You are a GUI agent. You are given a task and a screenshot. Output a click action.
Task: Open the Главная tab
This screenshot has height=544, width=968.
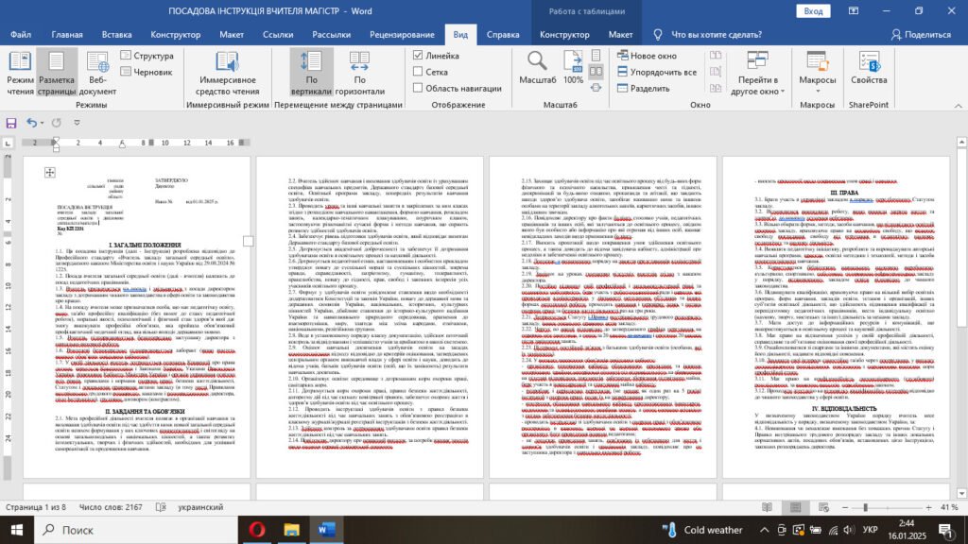[67, 35]
